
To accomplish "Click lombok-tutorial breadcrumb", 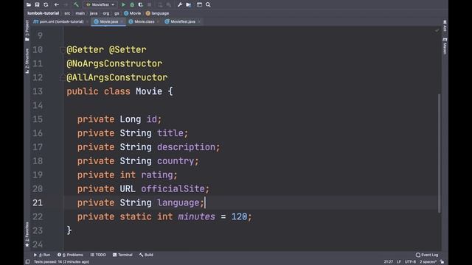I will point(43,13).
